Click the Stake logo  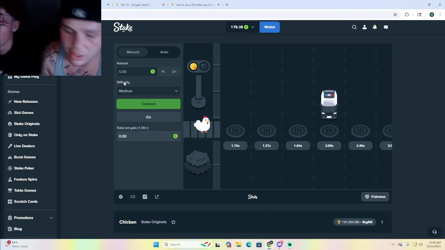pos(123,27)
